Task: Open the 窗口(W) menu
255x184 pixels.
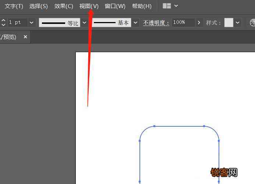Action: tap(115, 6)
